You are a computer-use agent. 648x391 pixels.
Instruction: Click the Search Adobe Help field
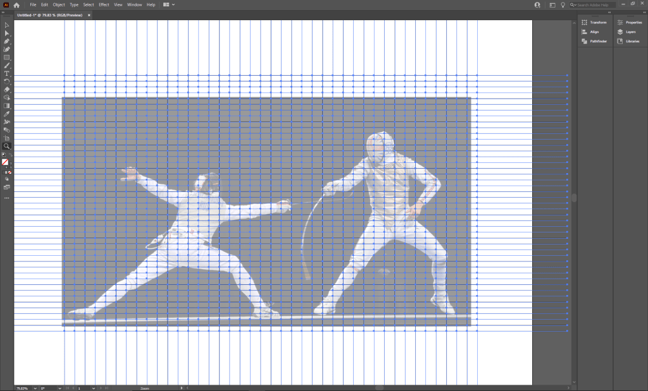tap(595, 5)
